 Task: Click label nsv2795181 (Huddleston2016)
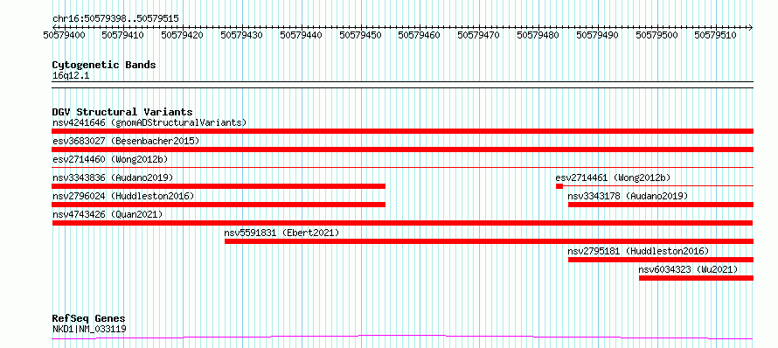click(639, 251)
